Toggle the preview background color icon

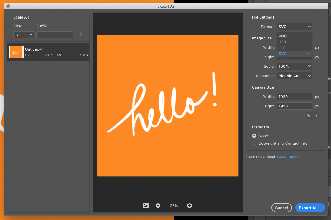click(x=146, y=206)
